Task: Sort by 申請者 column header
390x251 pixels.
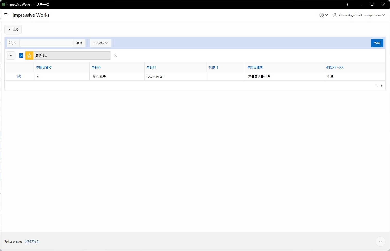Action: (96, 67)
